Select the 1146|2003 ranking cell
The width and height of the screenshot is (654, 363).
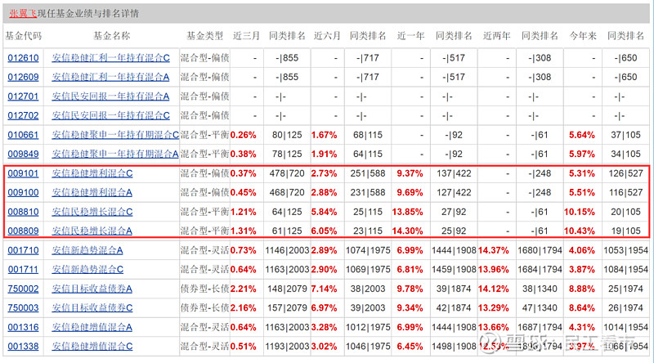[x=287, y=250]
